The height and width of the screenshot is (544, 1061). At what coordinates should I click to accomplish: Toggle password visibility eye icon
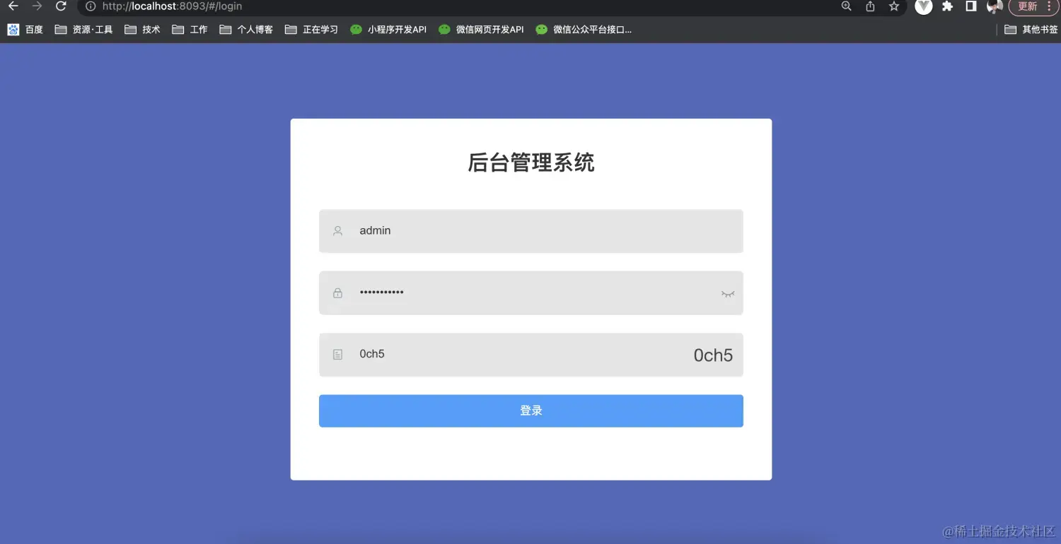(x=728, y=294)
